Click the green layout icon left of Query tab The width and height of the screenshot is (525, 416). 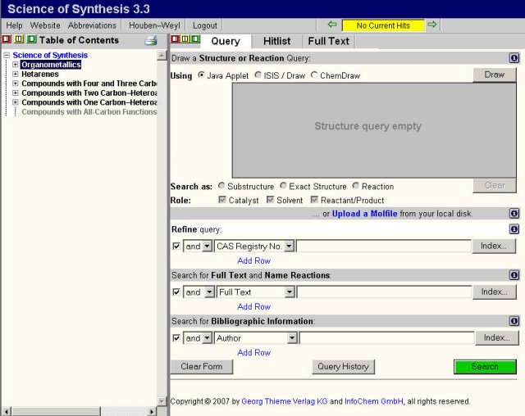click(195, 39)
